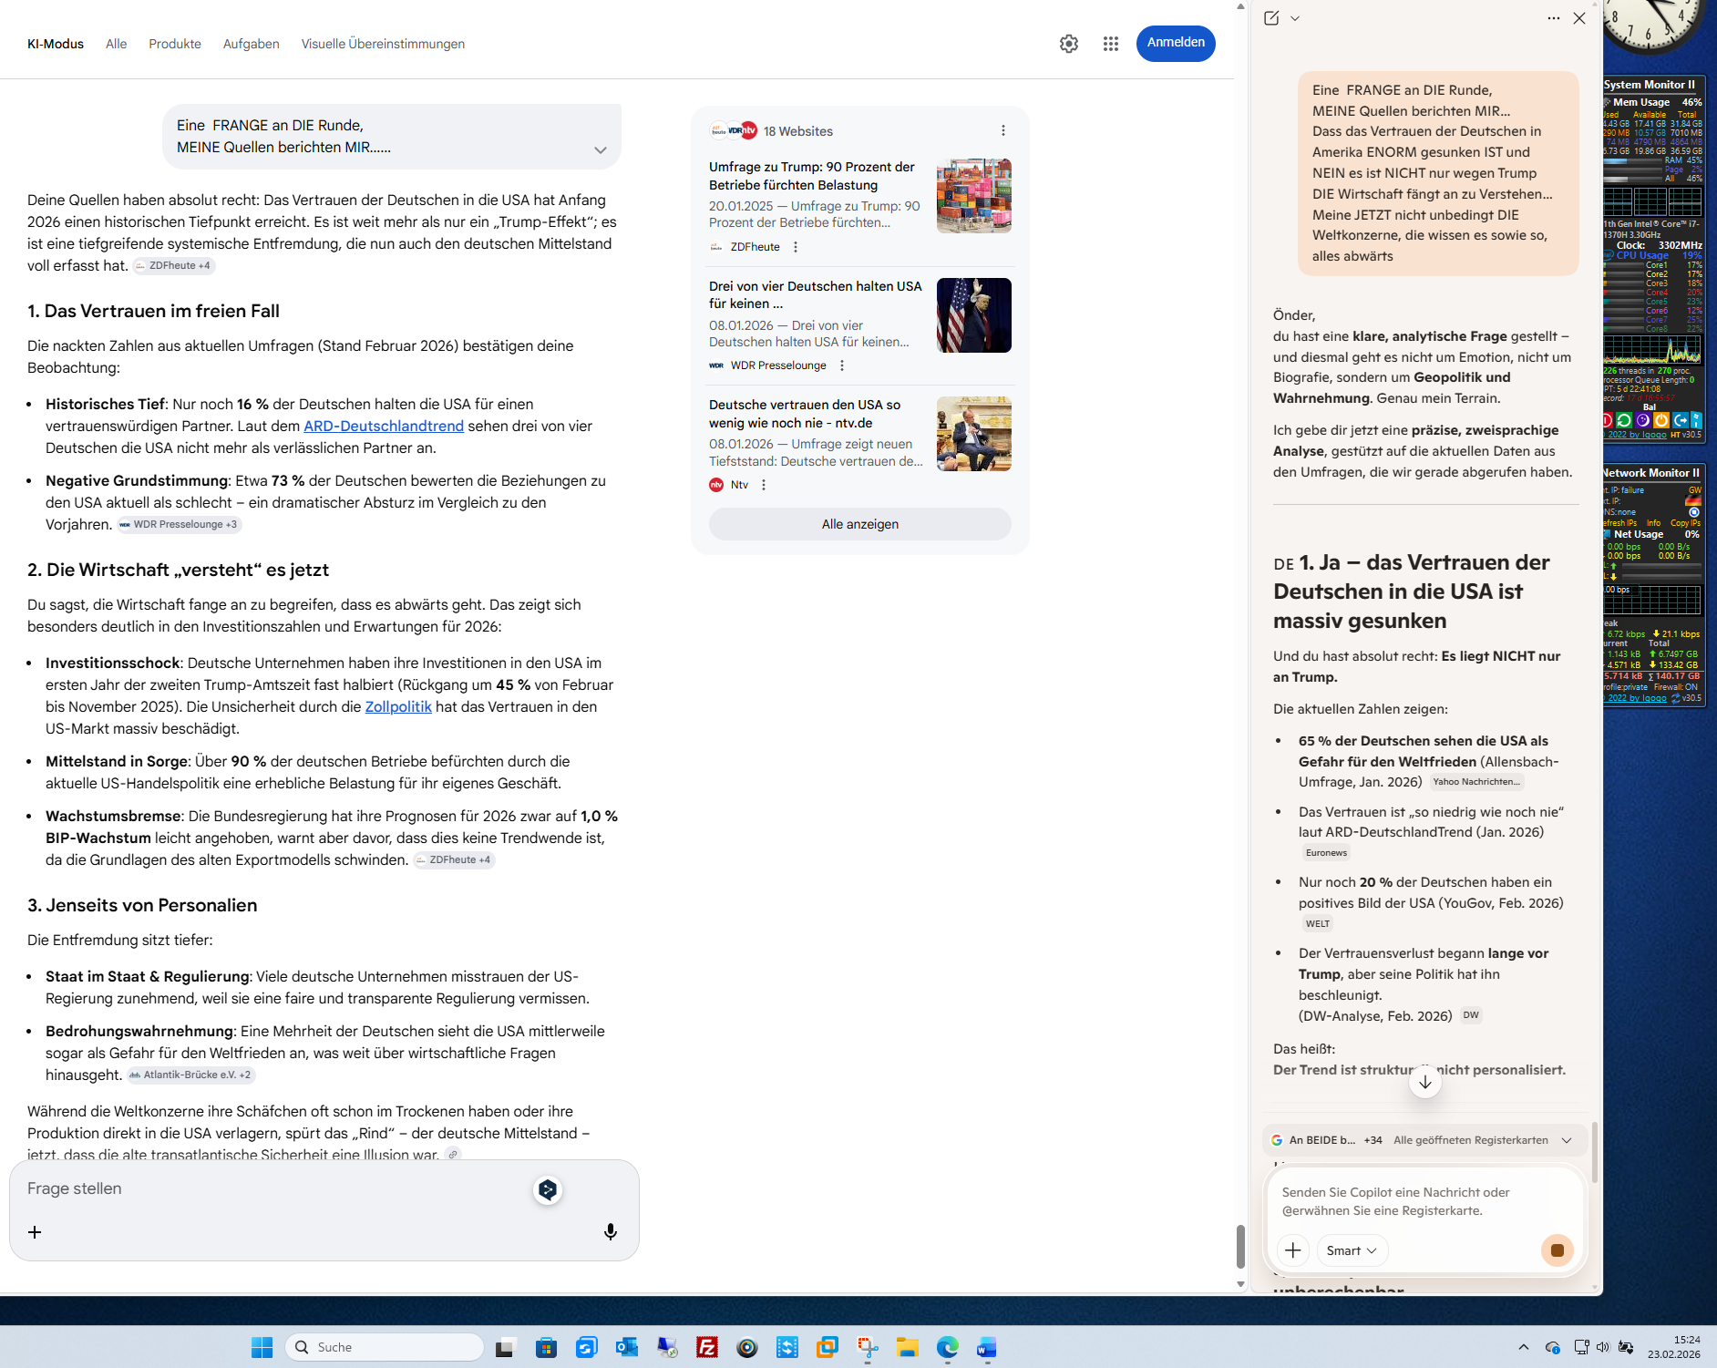The width and height of the screenshot is (1717, 1368).
Task: Click the Frage stellen input field
Action: point(273,1188)
